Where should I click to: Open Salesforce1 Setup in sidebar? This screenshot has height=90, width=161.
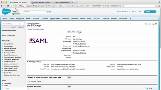tap(9, 30)
